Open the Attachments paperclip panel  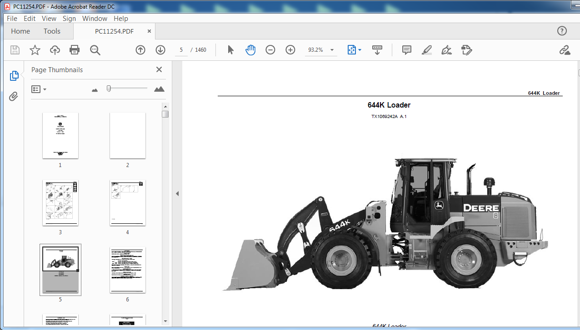tap(14, 96)
